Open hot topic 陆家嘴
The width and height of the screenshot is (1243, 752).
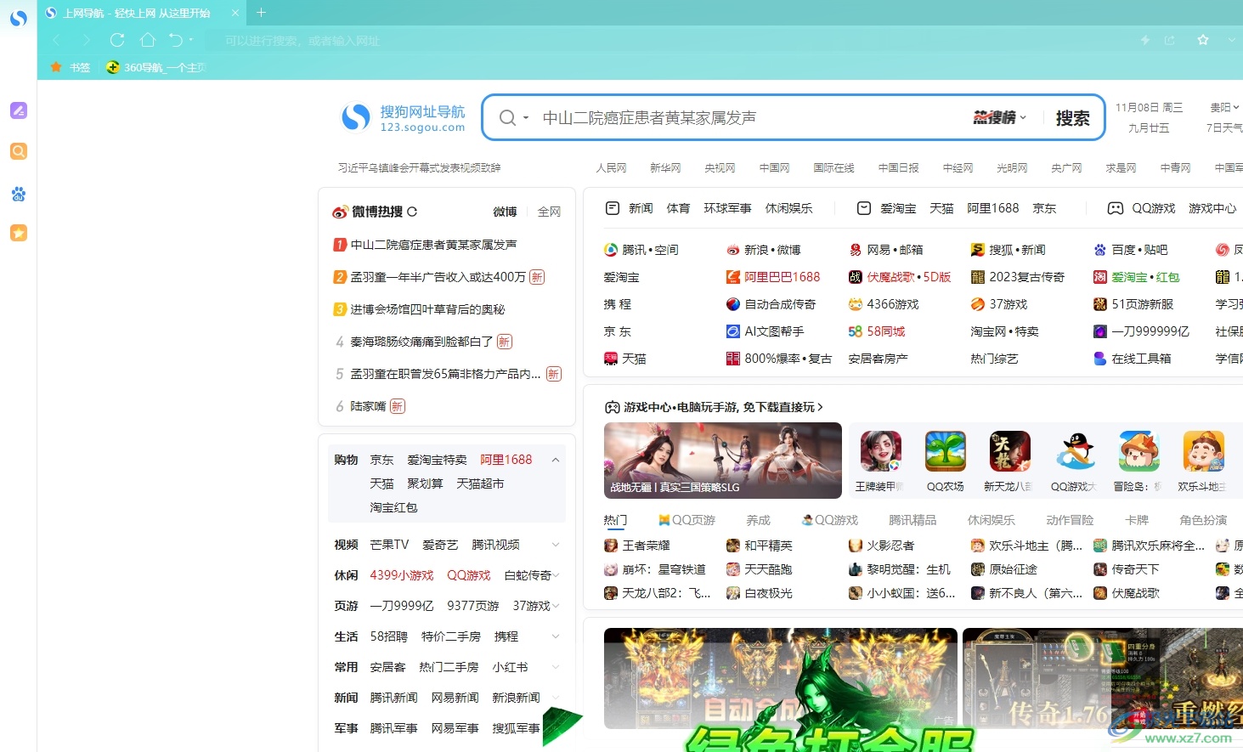click(x=368, y=406)
